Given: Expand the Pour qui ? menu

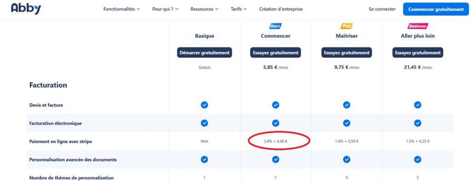Looking at the screenshot, I should pyautogui.click(x=165, y=9).
